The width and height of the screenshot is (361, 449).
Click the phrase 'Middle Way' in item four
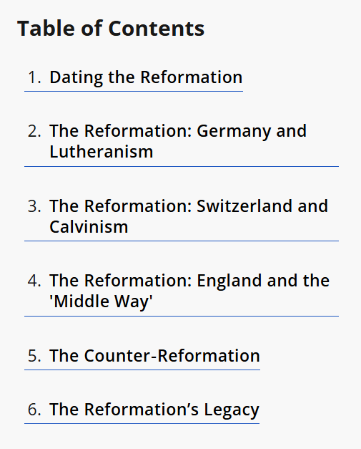coord(102,301)
